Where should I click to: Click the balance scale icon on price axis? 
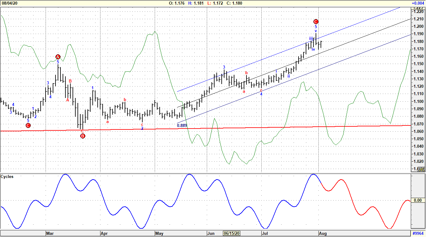tap(421, 169)
